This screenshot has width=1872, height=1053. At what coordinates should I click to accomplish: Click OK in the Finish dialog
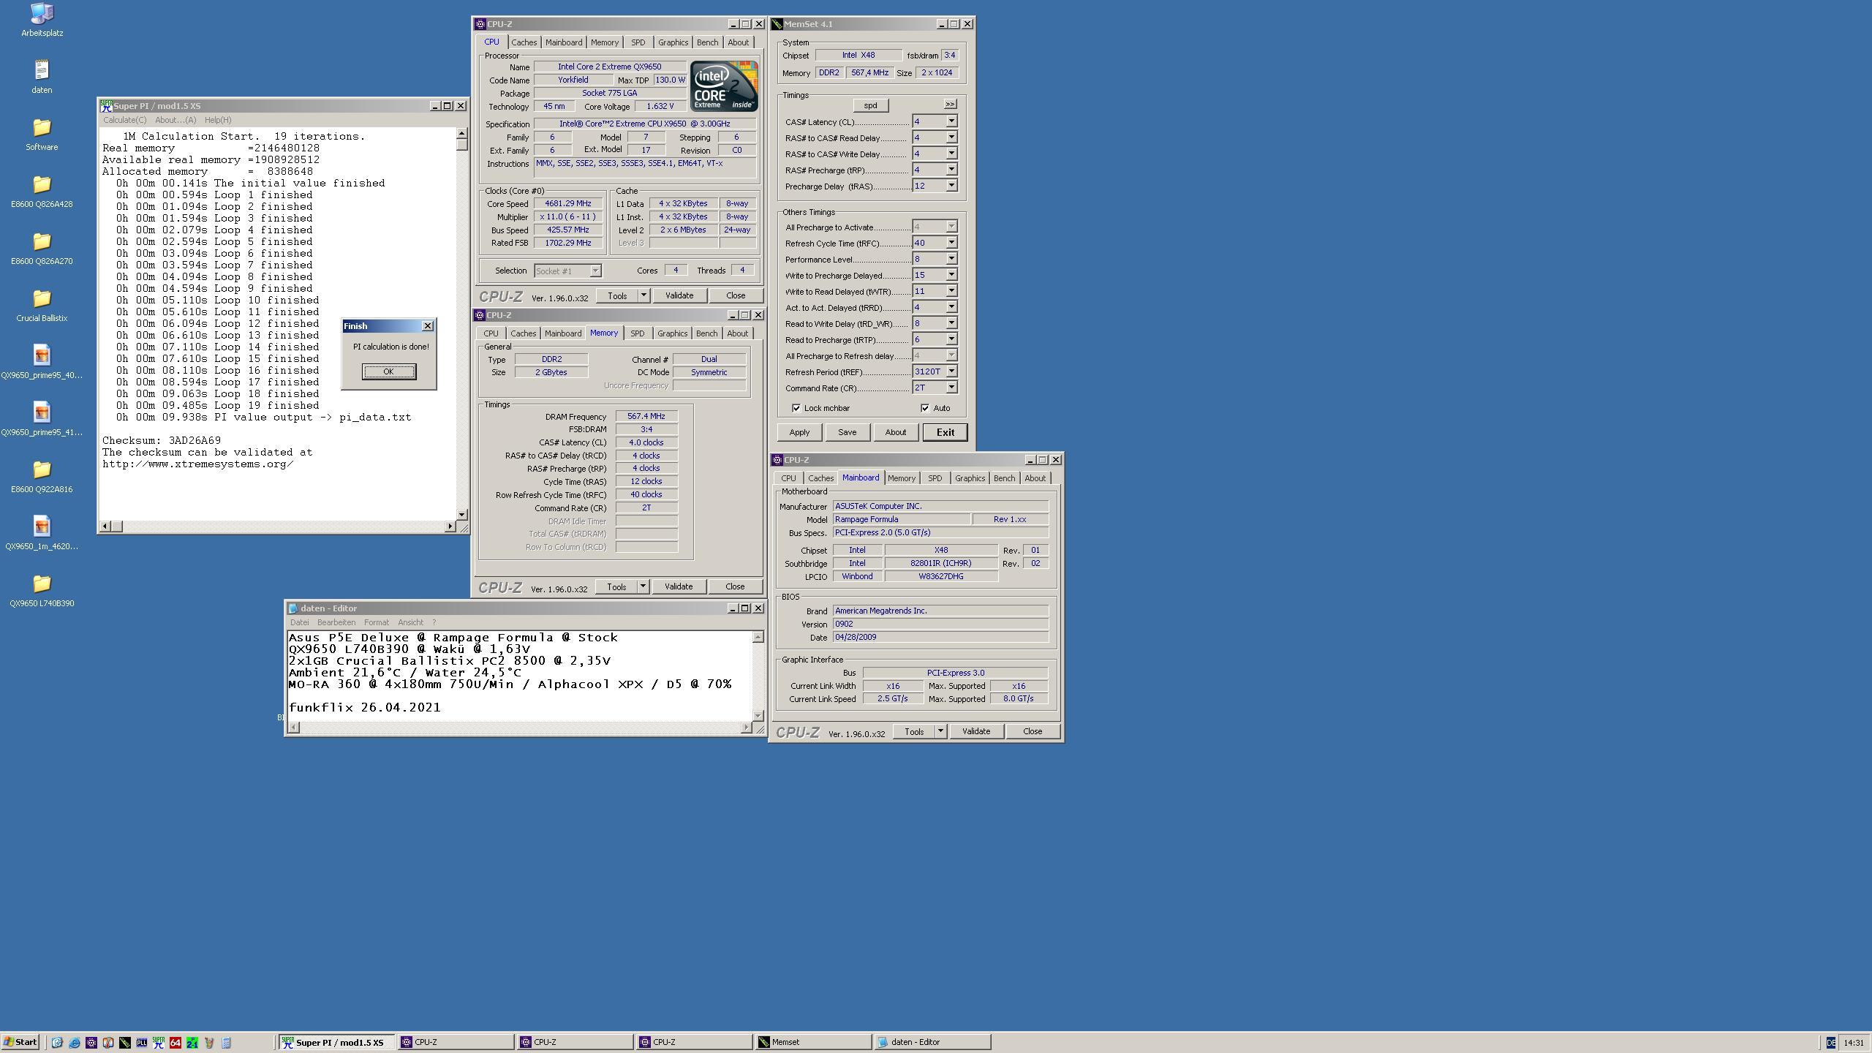(x=388, y=371)
